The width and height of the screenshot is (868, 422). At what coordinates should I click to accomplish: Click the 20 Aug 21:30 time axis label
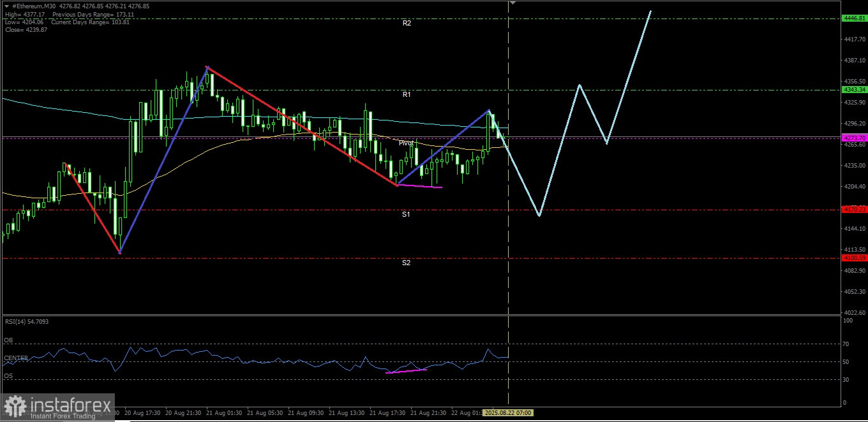(183, 413)
